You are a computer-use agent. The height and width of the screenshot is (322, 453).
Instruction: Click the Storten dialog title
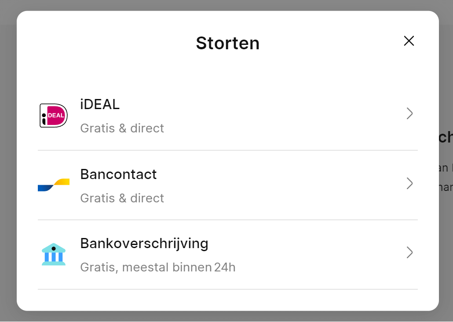click(227, 43)
